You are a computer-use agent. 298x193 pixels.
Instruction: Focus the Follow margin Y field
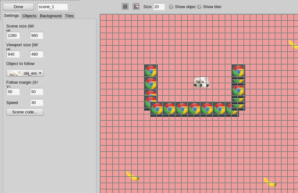click(37, 92)
